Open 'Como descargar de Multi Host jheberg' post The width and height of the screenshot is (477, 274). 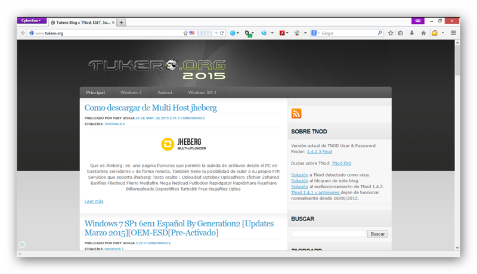tap(151, 108)
